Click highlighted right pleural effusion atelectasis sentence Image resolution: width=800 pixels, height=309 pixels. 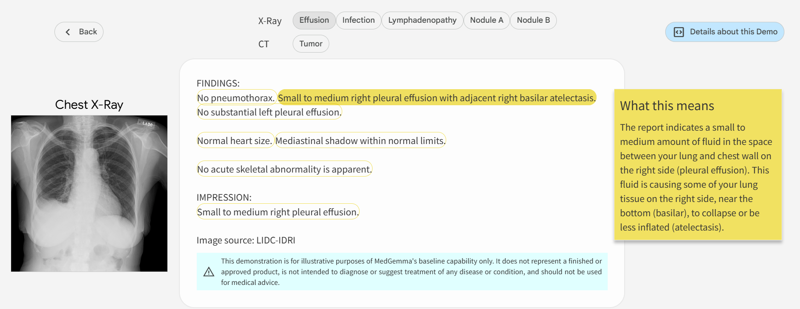tap(436, 98)
